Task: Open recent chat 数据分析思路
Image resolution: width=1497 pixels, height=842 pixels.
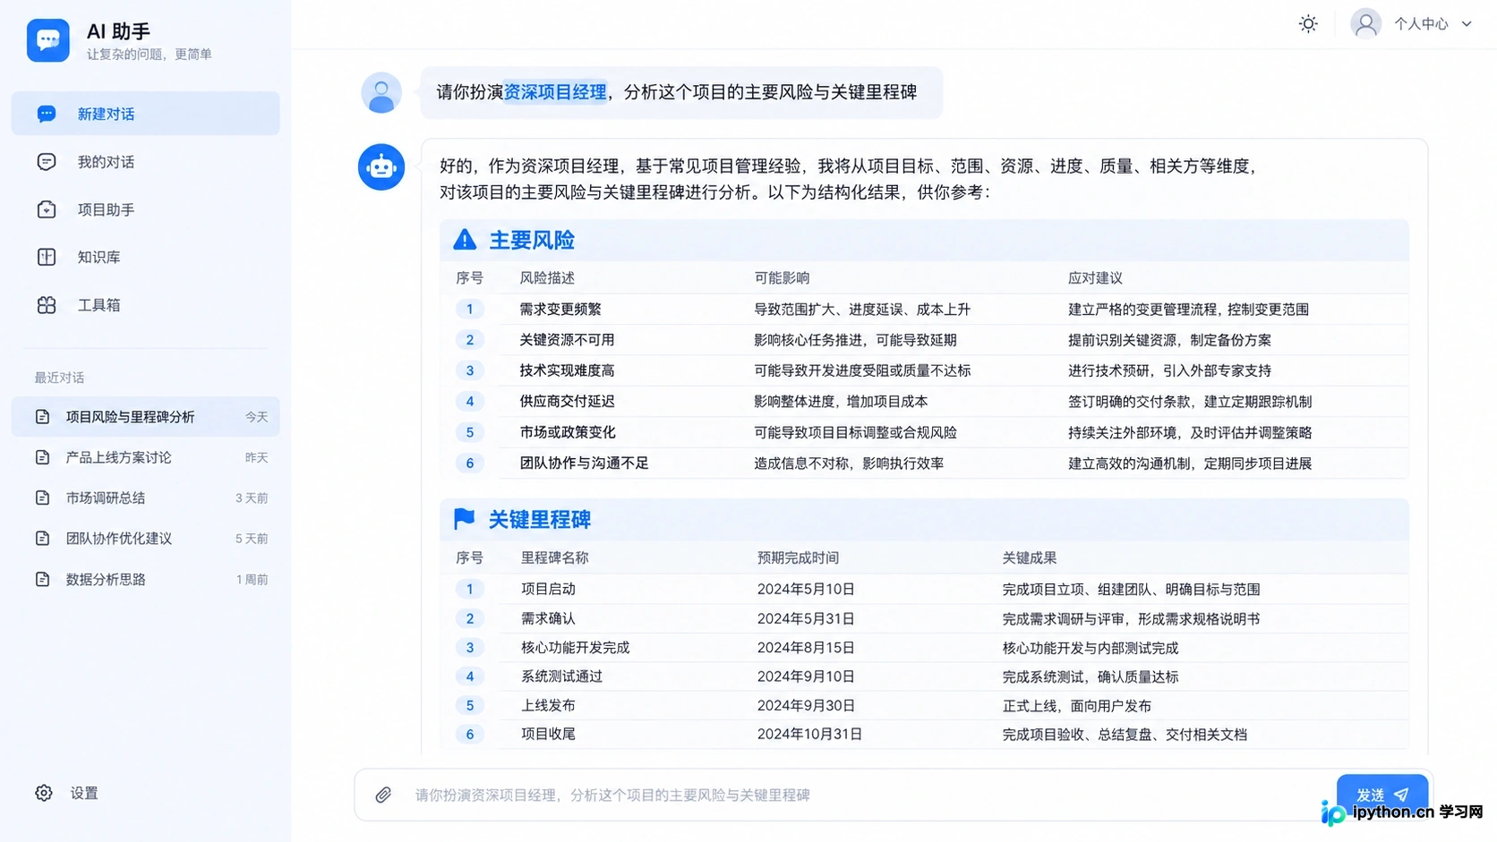Action: tap(146, 580)
